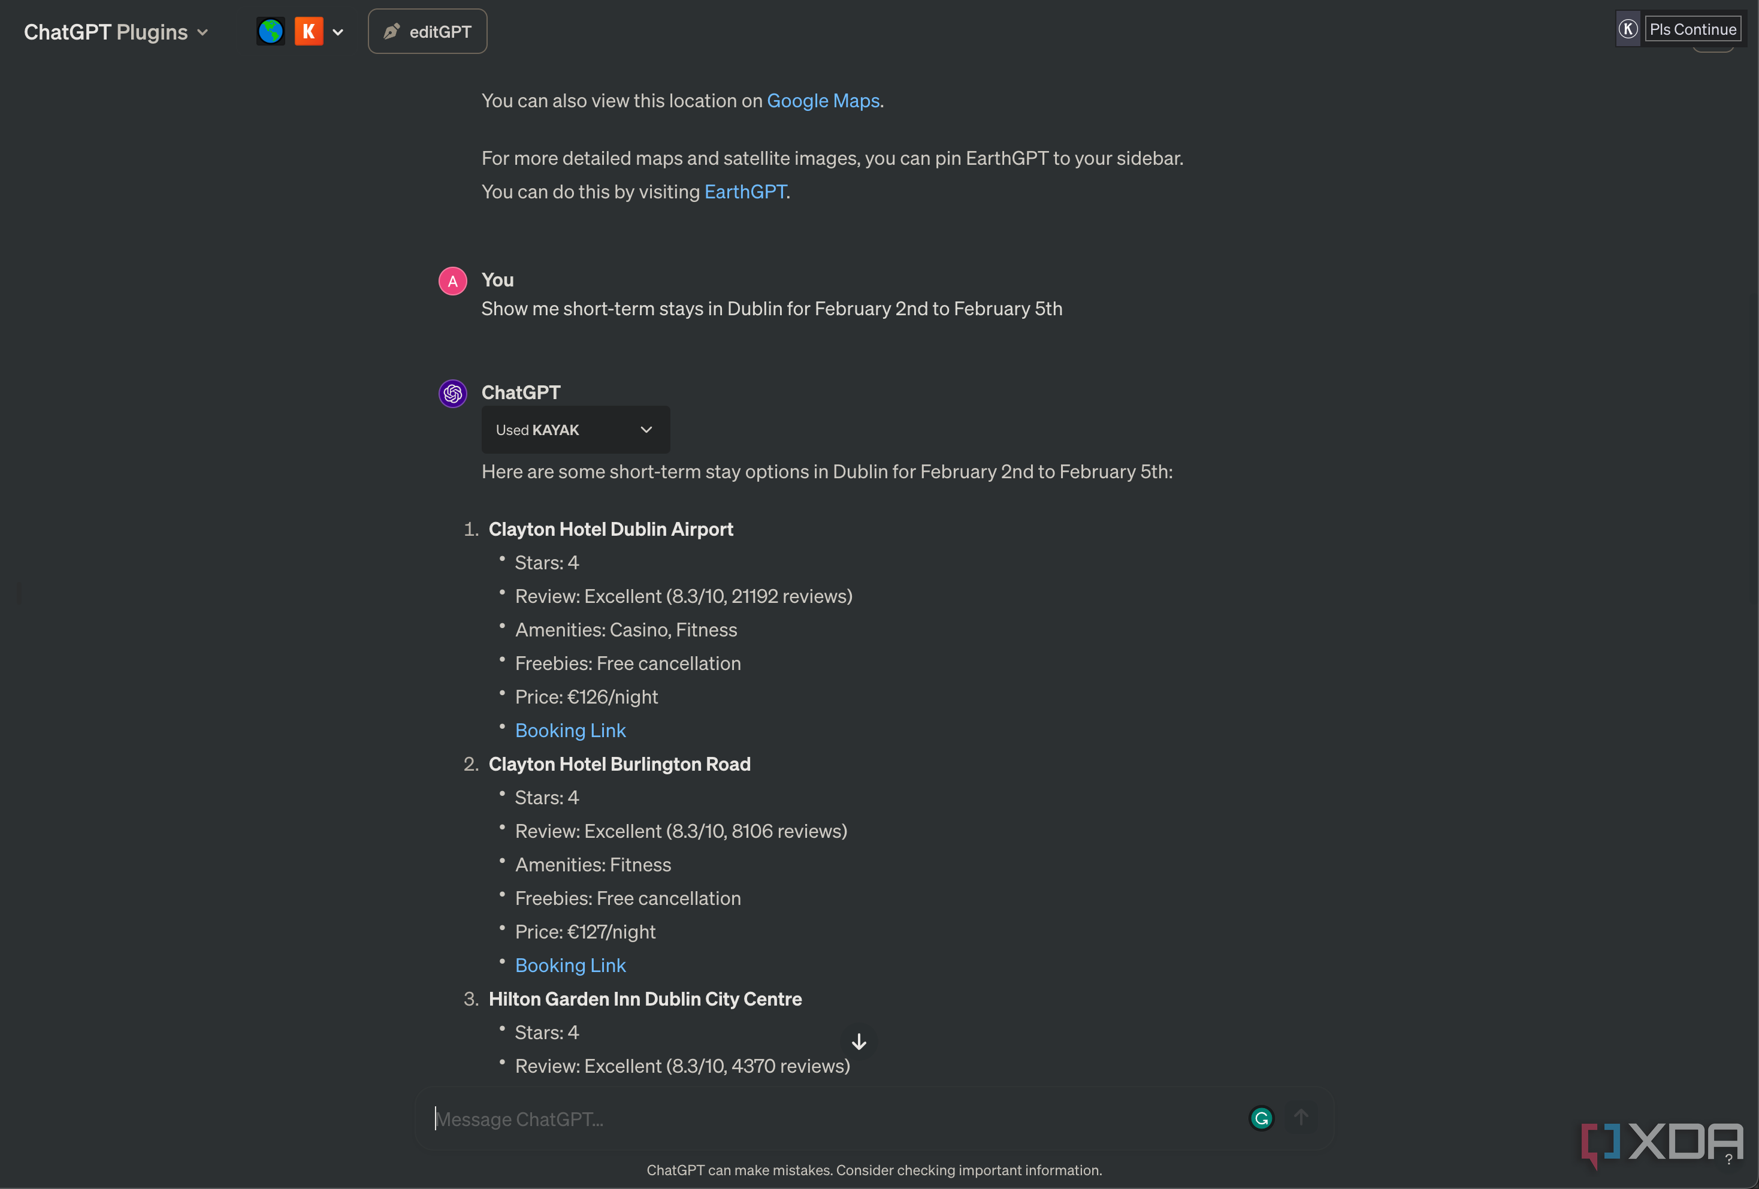The image size is (1759, 1189).
Task: Open the ChatGPT Plugins model selector
Action: [116, 32]
